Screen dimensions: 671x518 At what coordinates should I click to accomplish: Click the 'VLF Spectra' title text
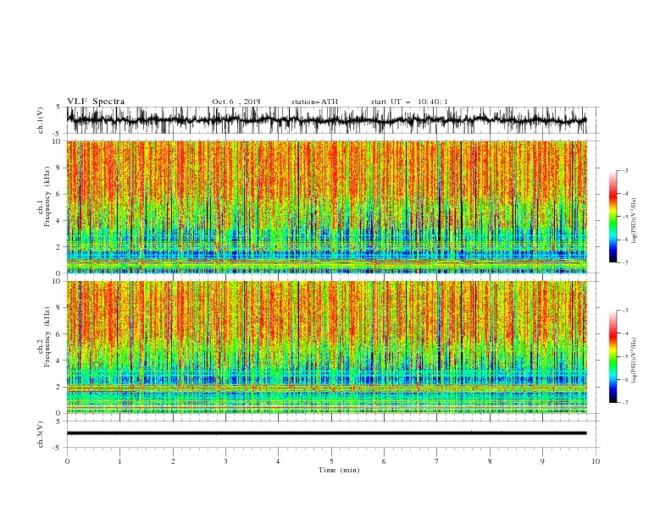[x=96, y=102]
